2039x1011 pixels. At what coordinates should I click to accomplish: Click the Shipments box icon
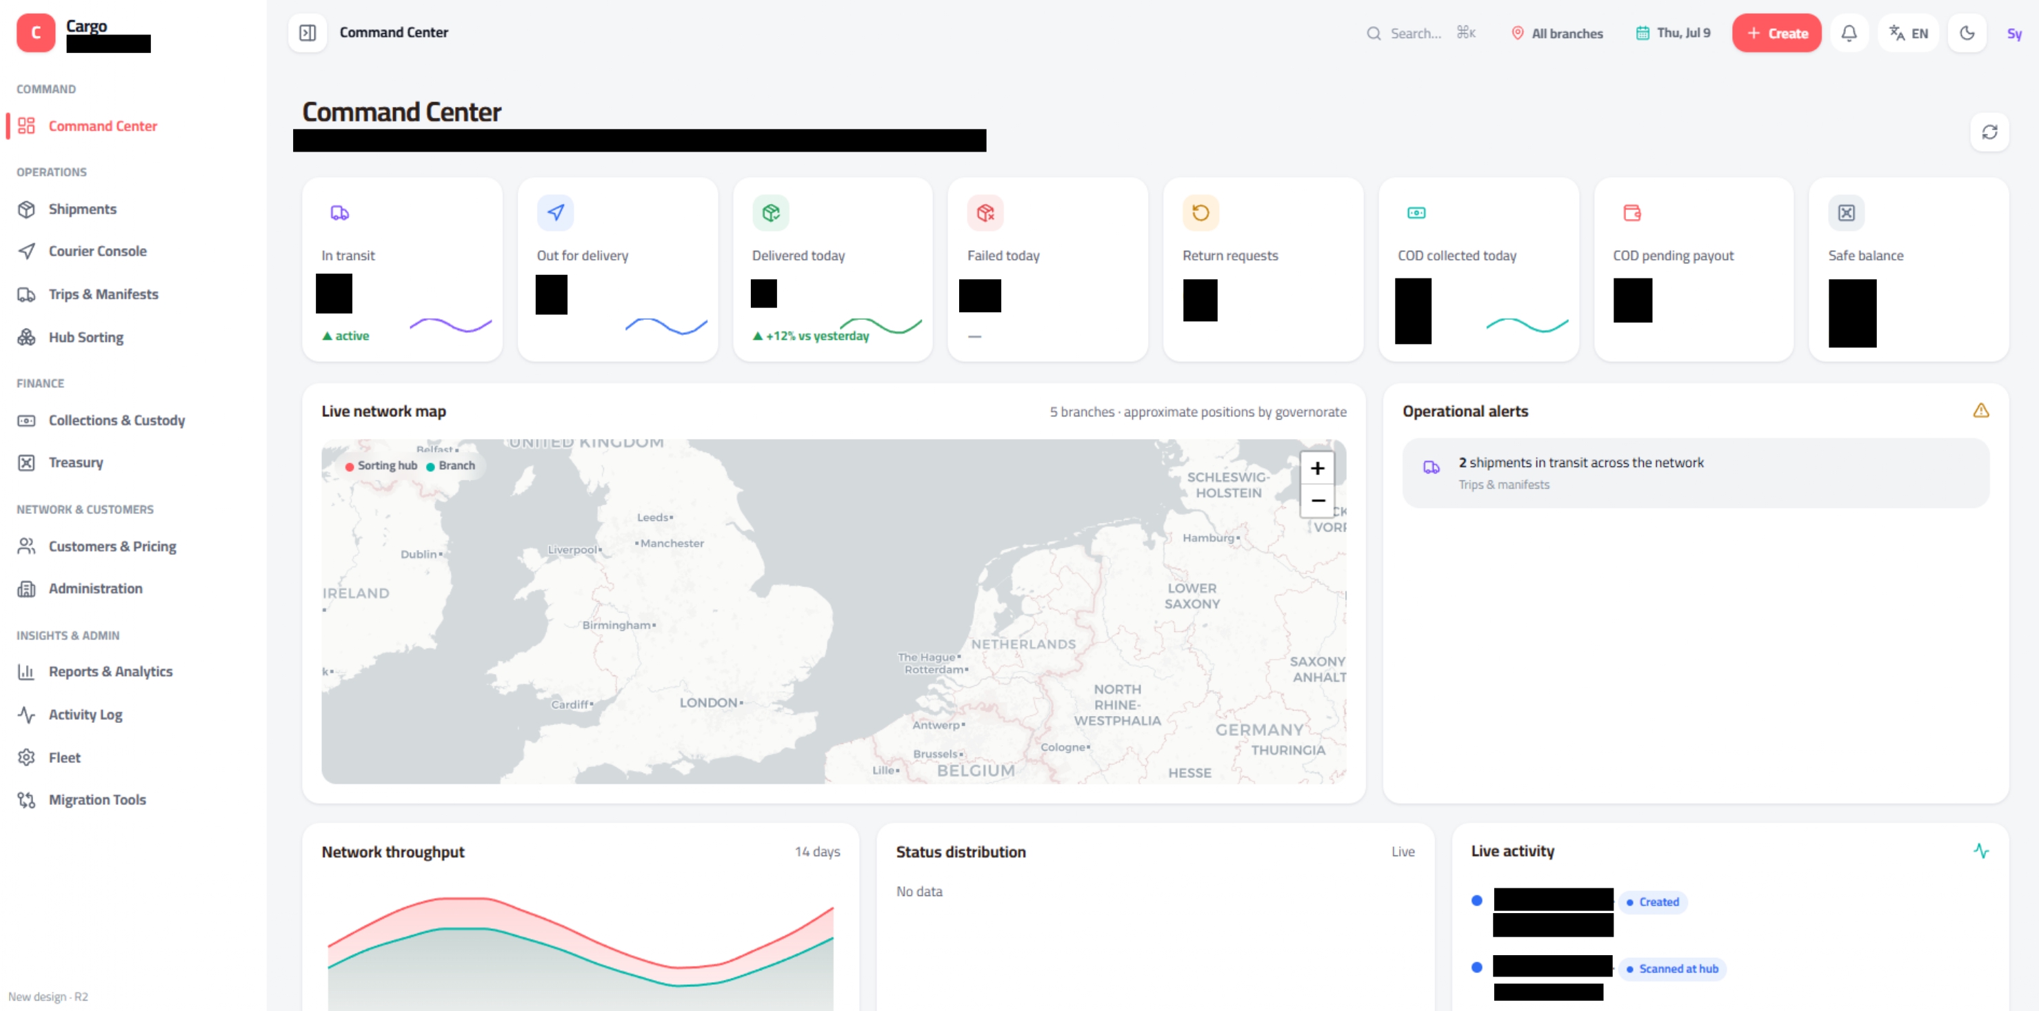[x=26, y=209]
